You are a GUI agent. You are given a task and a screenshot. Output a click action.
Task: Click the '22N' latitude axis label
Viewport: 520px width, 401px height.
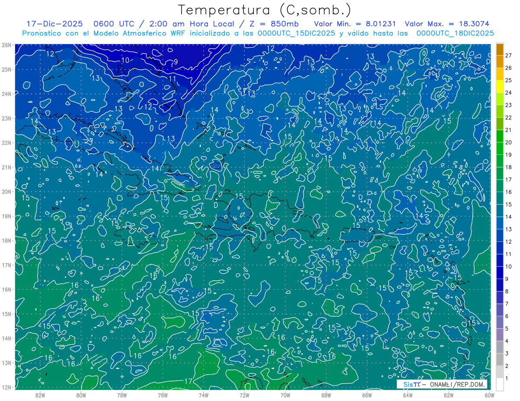coord(6,142)
